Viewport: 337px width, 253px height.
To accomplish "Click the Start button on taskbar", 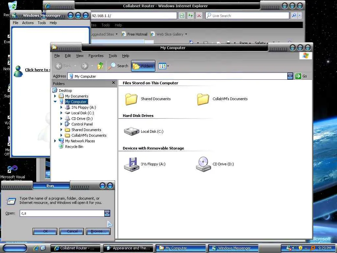I will pos(15,248).
